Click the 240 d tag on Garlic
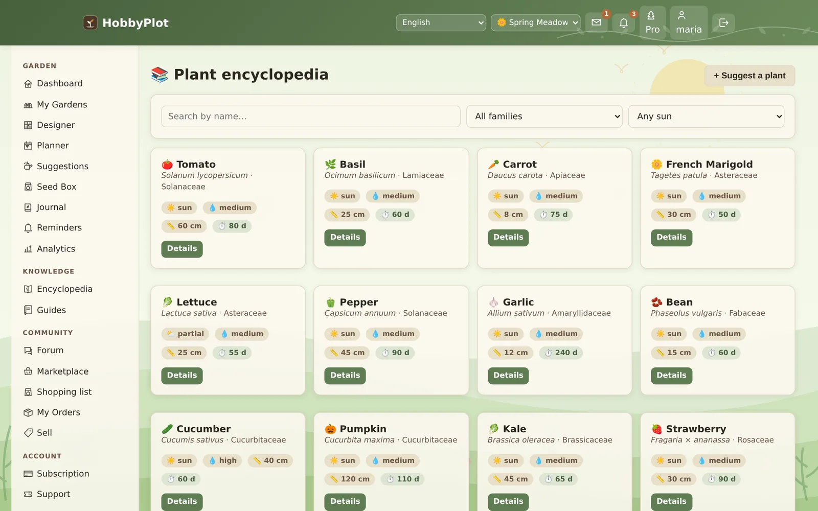 pyautogui.click(x=561, y=353)
